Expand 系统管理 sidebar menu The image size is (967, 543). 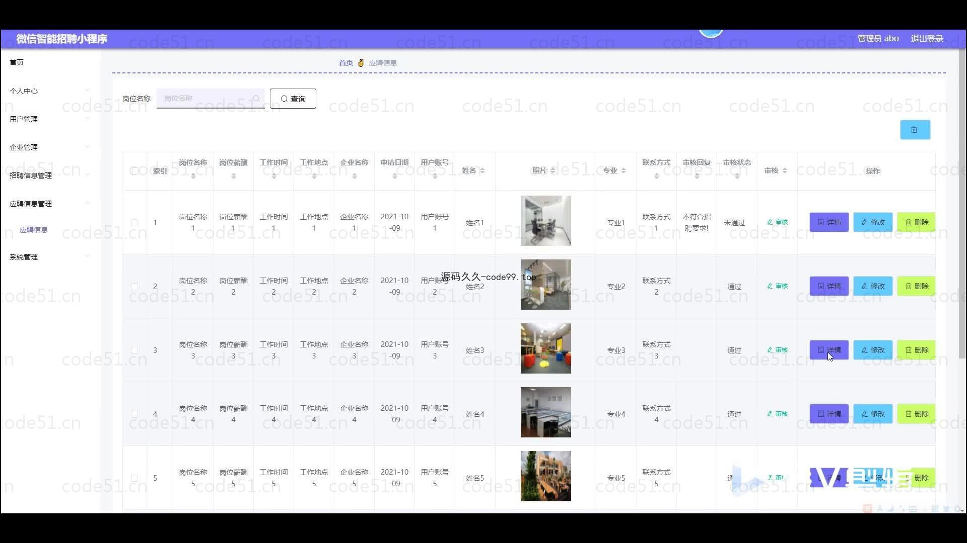(50, 257)
